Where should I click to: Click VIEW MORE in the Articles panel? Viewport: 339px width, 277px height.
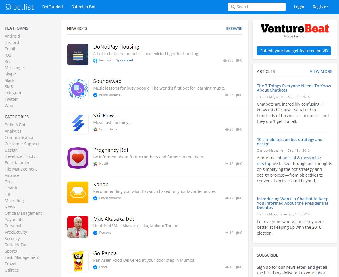pos(321,71)
